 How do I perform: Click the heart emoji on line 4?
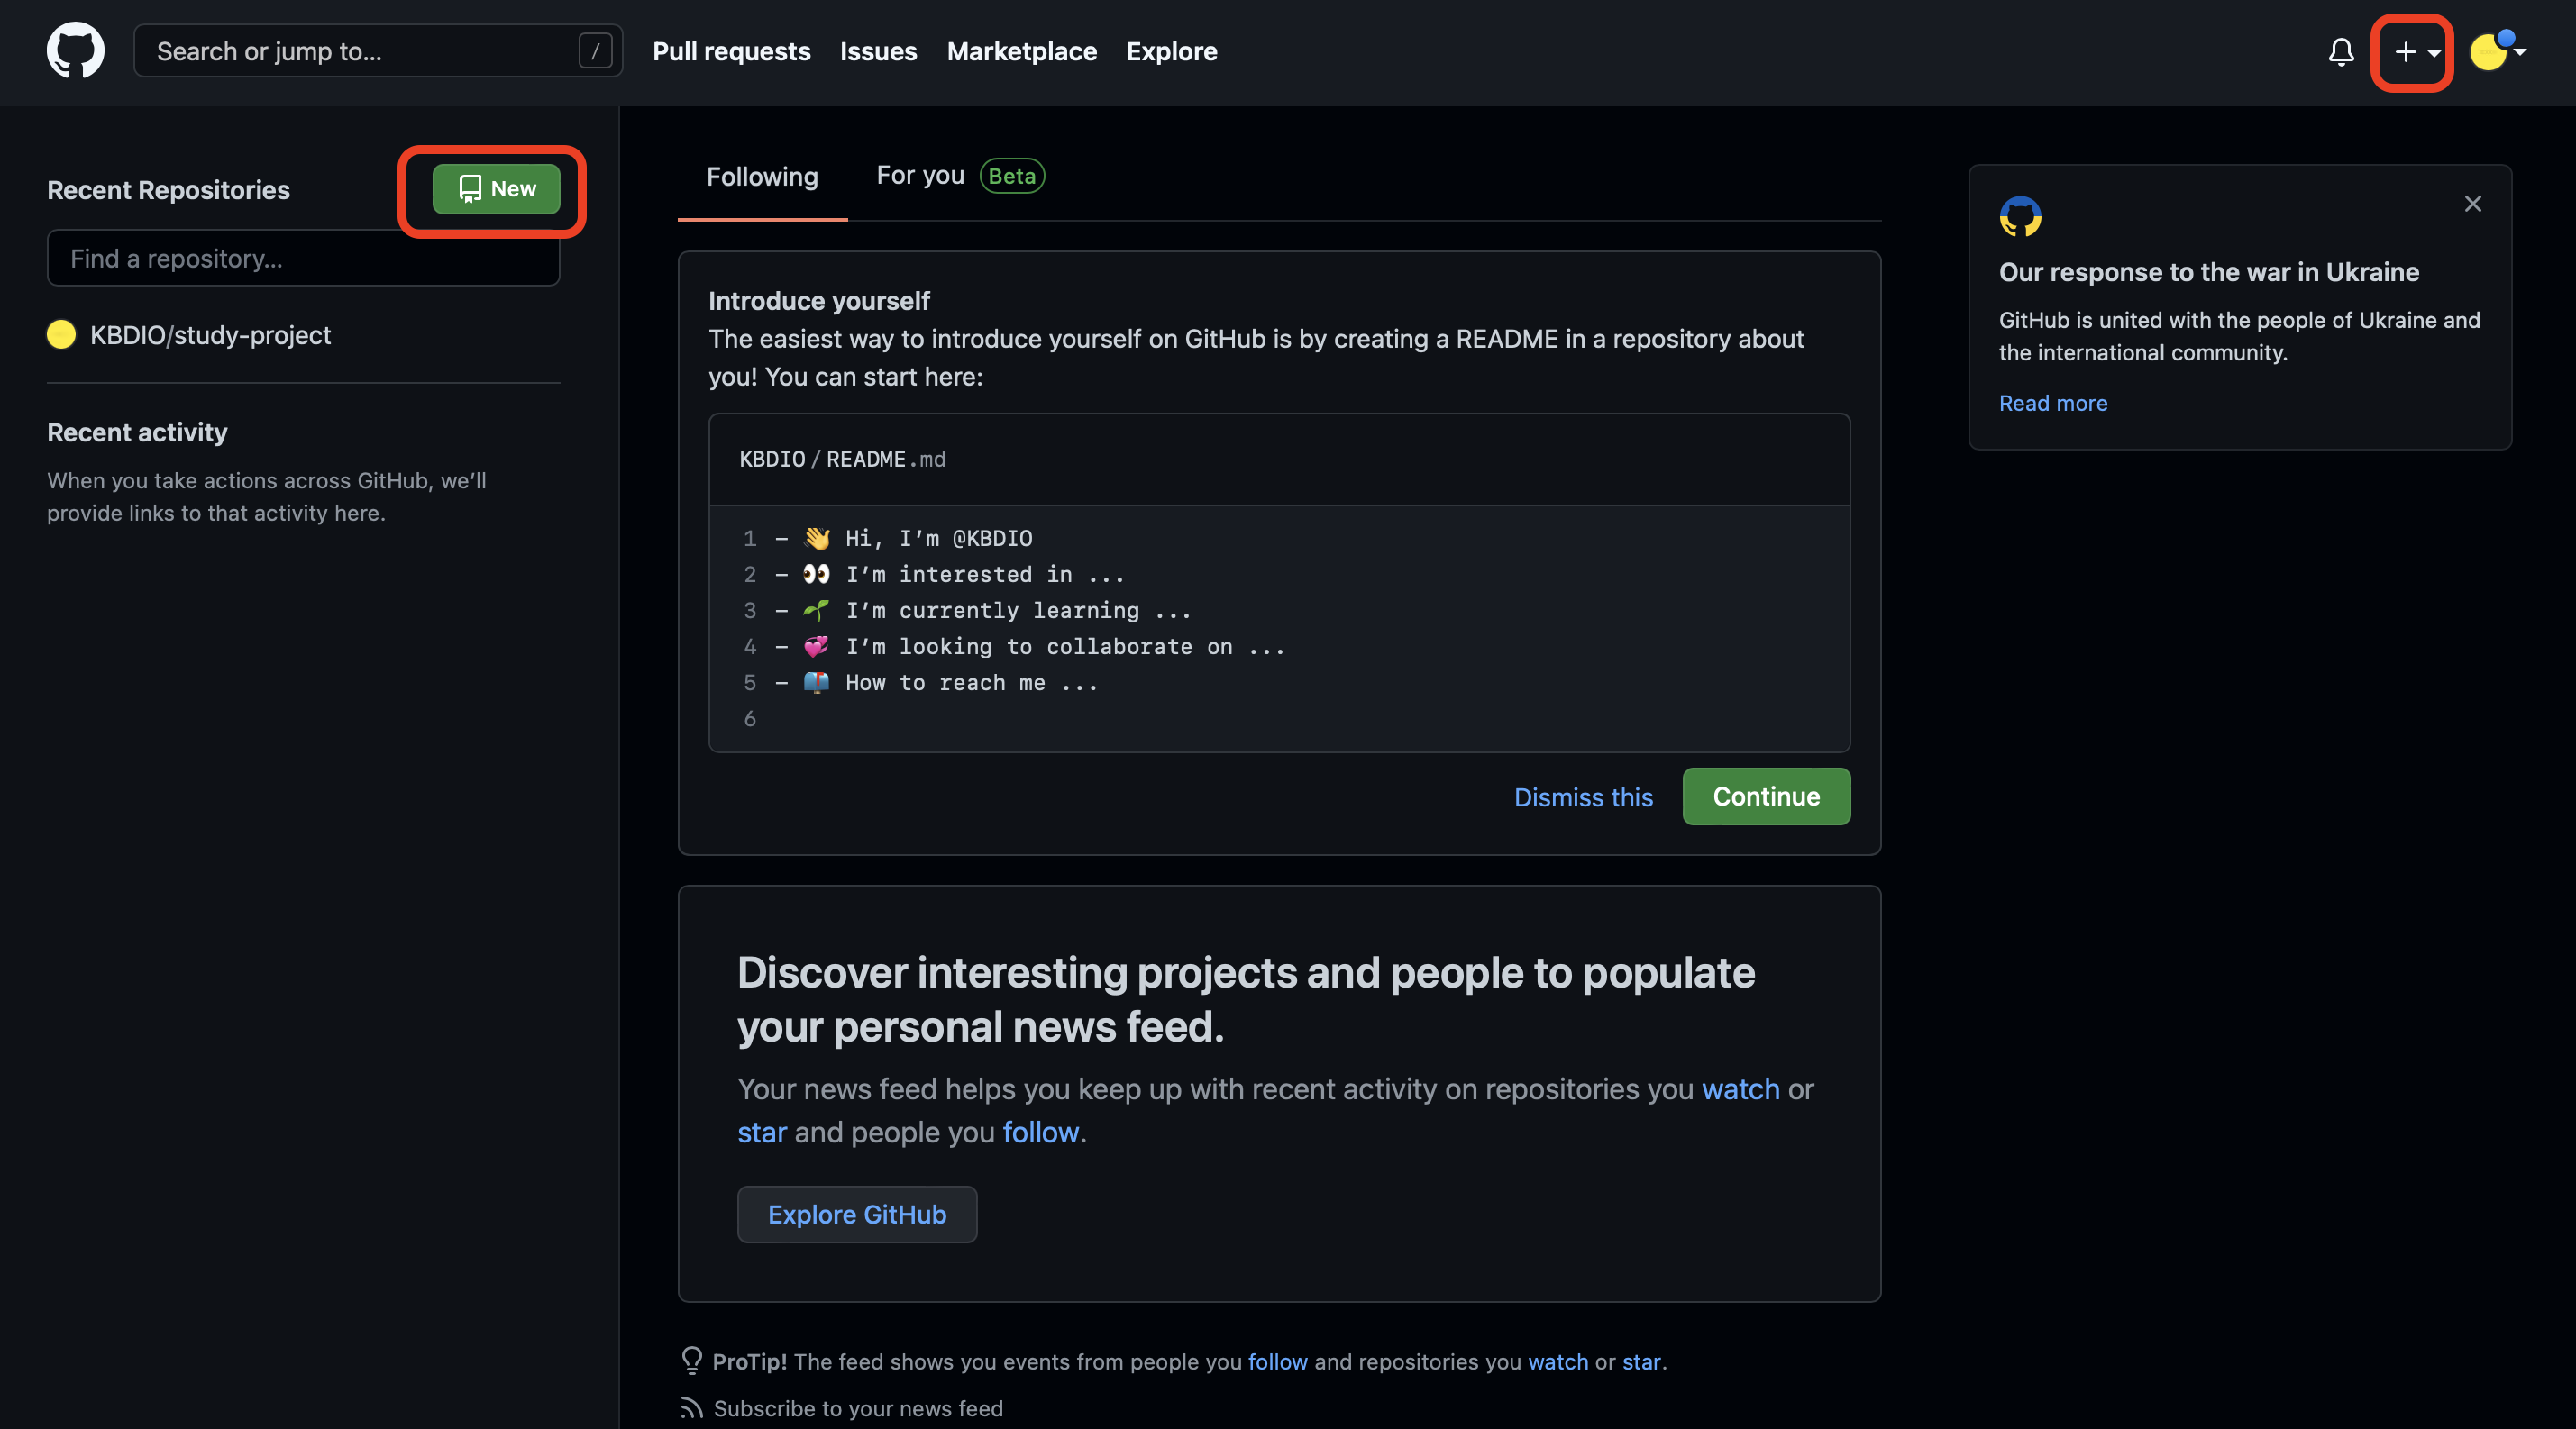click(817, 645)
